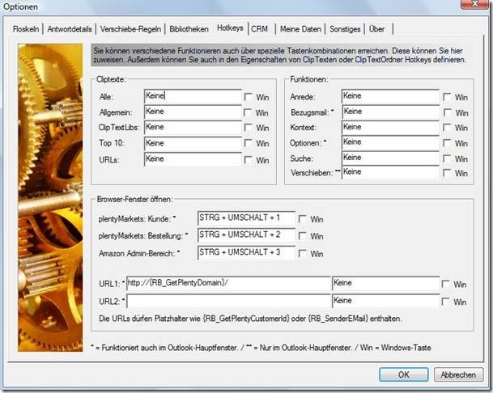Enable Win for plentyMarkets Kunde hotkey
493x393 pixels.
pos(303,219)
